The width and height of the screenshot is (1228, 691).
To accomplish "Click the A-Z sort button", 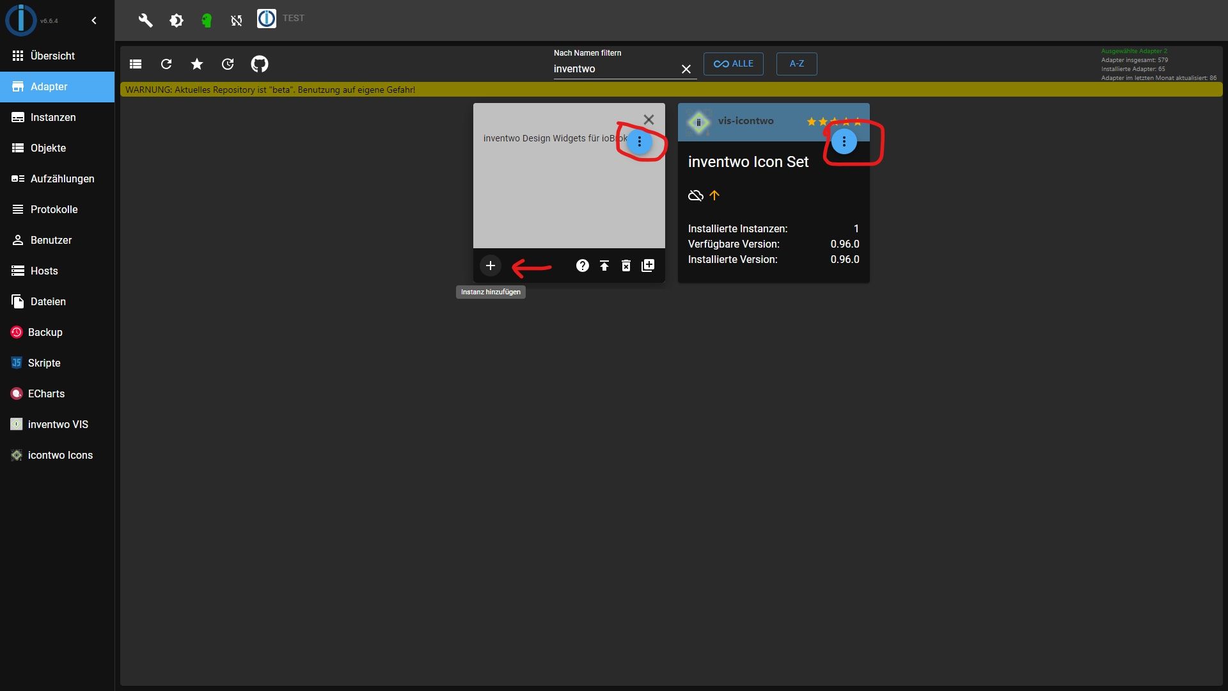I will click(x=796, y=64).
